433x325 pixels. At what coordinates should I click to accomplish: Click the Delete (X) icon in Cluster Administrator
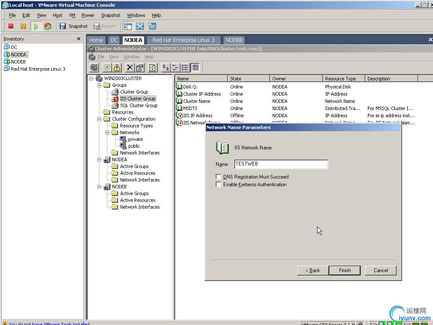coord(130,68)
